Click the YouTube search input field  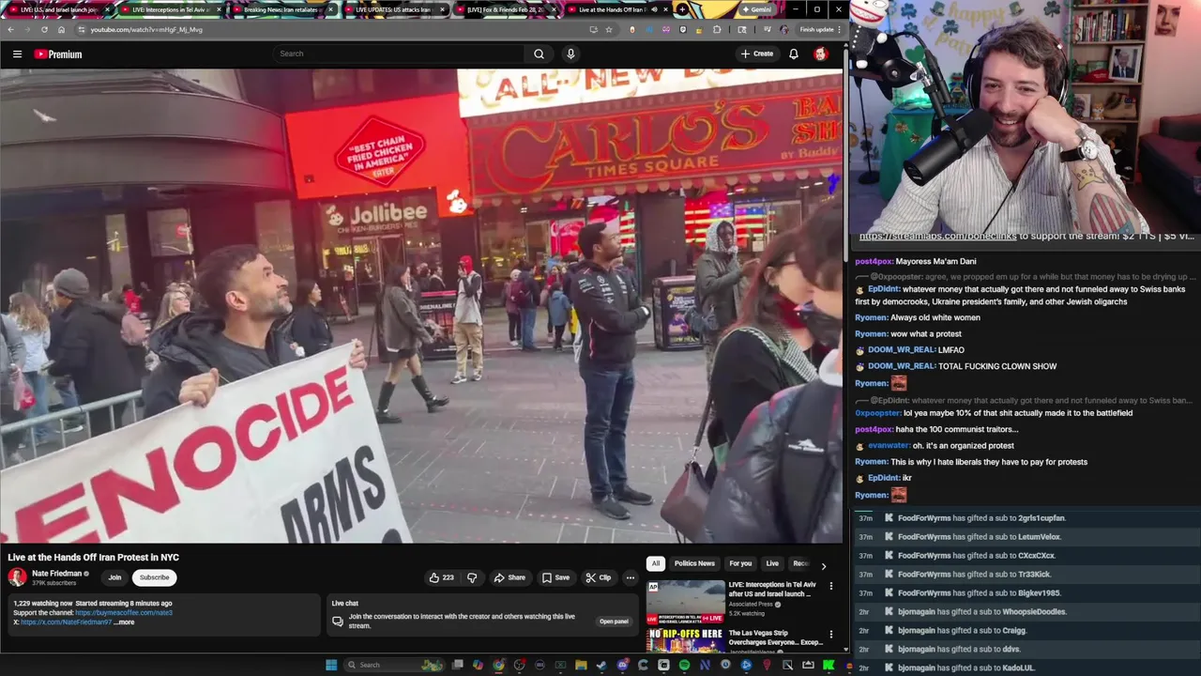(399, 54)
